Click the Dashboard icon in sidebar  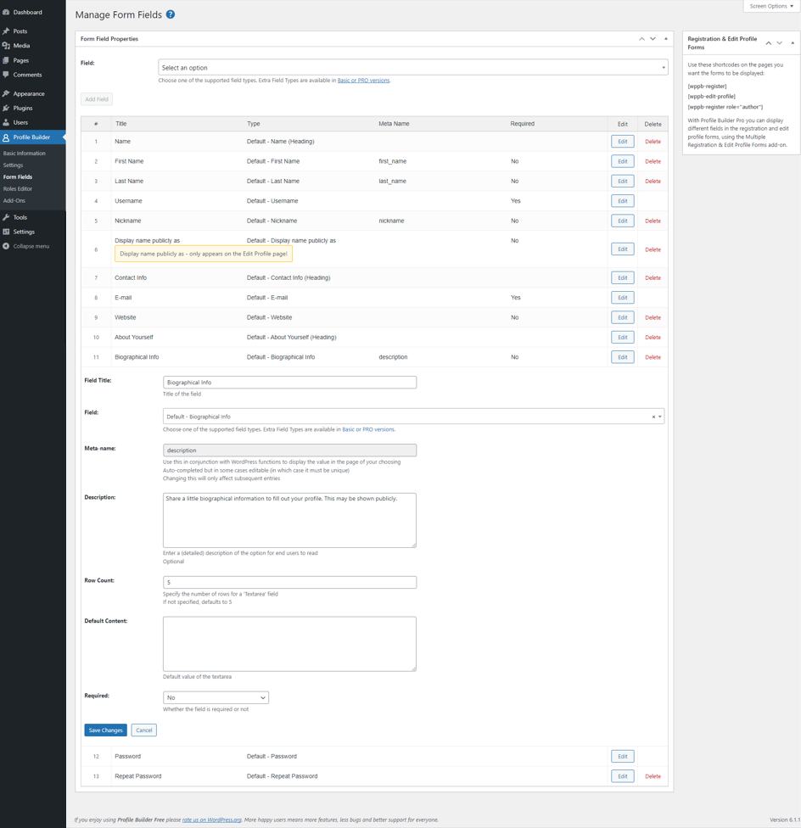6,12
